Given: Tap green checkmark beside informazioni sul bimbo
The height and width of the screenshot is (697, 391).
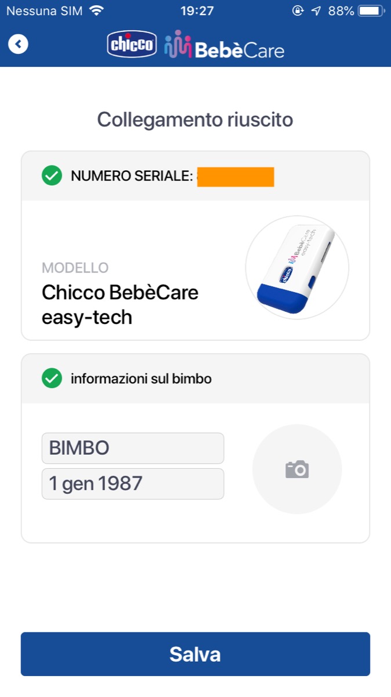Looking at the screenshot, I should tap(52, 379).
